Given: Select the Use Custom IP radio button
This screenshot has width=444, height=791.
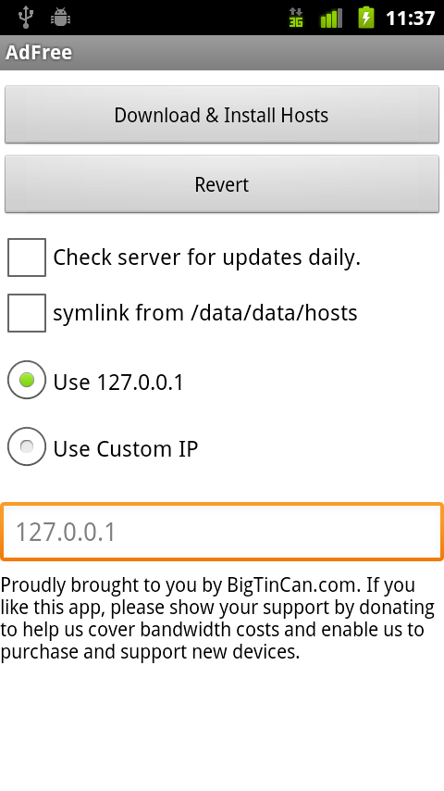Looking at the screenshot, I should click(27, 446).
